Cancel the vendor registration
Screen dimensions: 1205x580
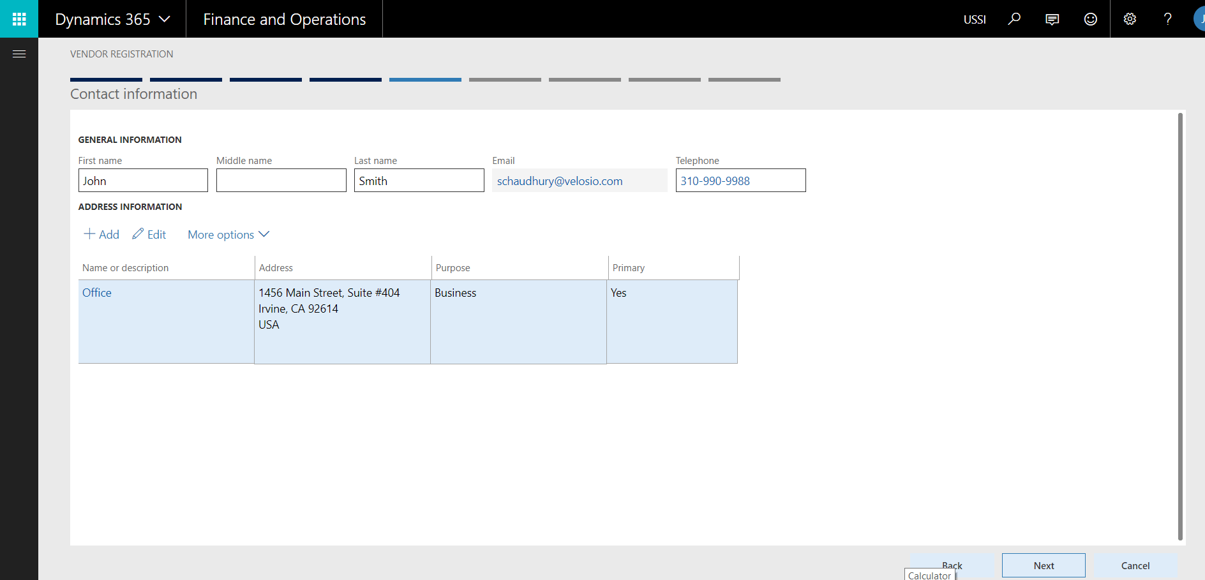(1135, 565)
